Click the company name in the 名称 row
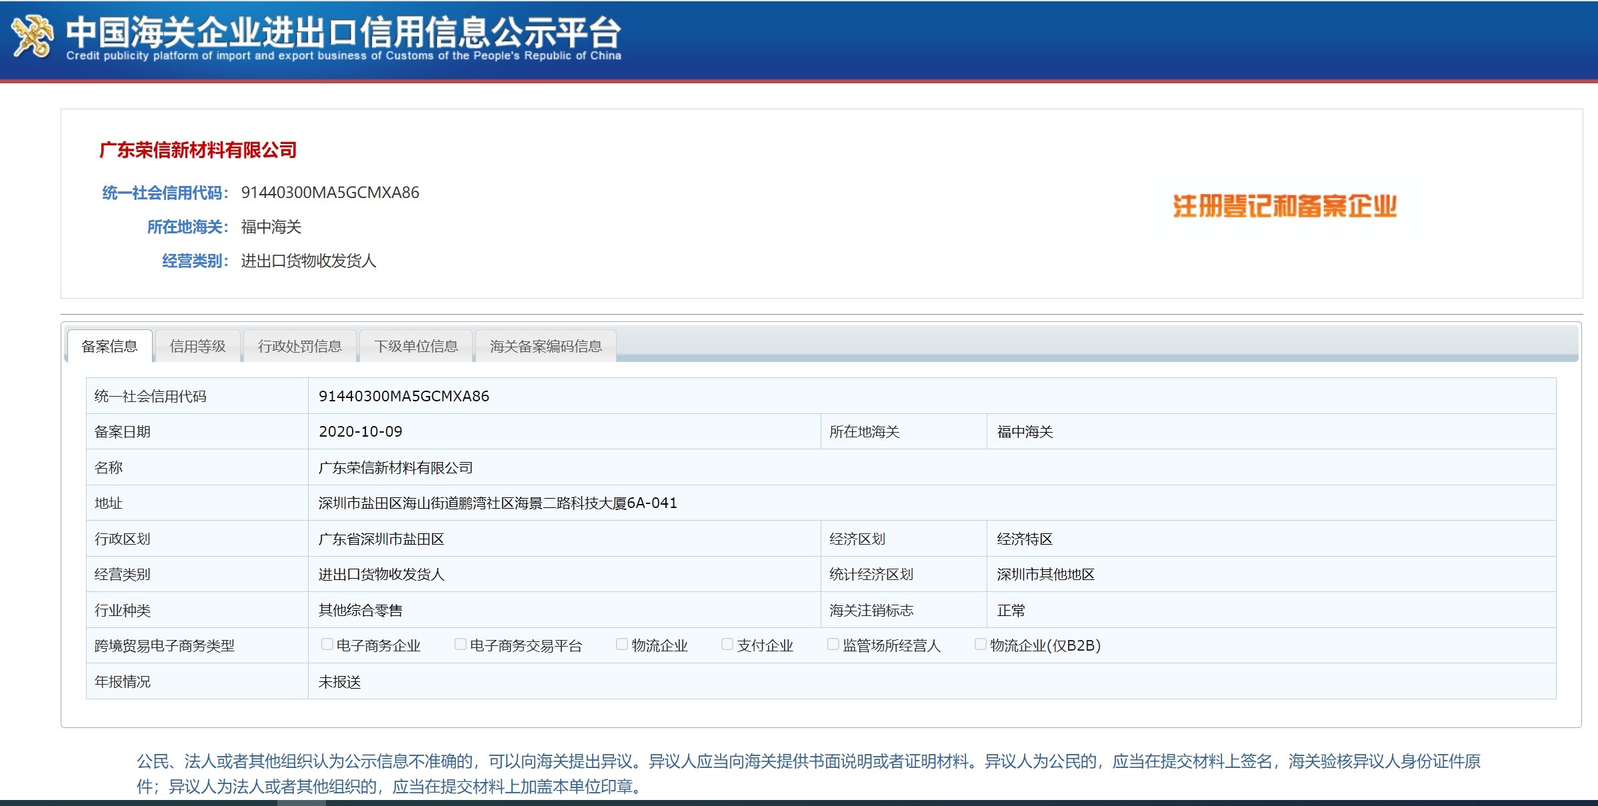Viewport: 1598px width, 806px height. (x=395, y=467)
